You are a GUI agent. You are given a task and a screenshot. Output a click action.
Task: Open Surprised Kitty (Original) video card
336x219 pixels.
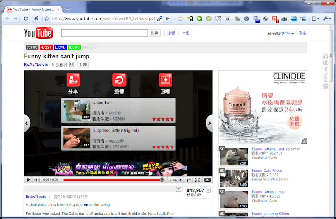119,138
